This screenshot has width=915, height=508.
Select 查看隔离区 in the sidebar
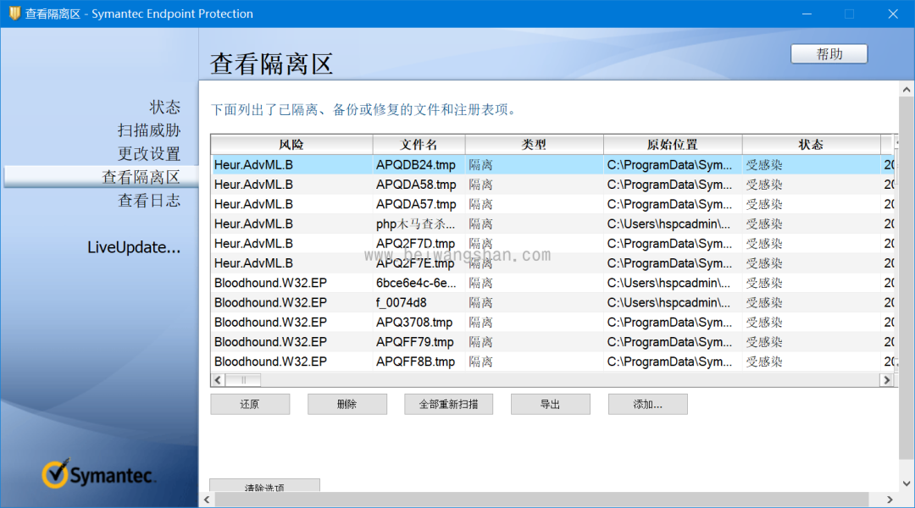point(101,177)
